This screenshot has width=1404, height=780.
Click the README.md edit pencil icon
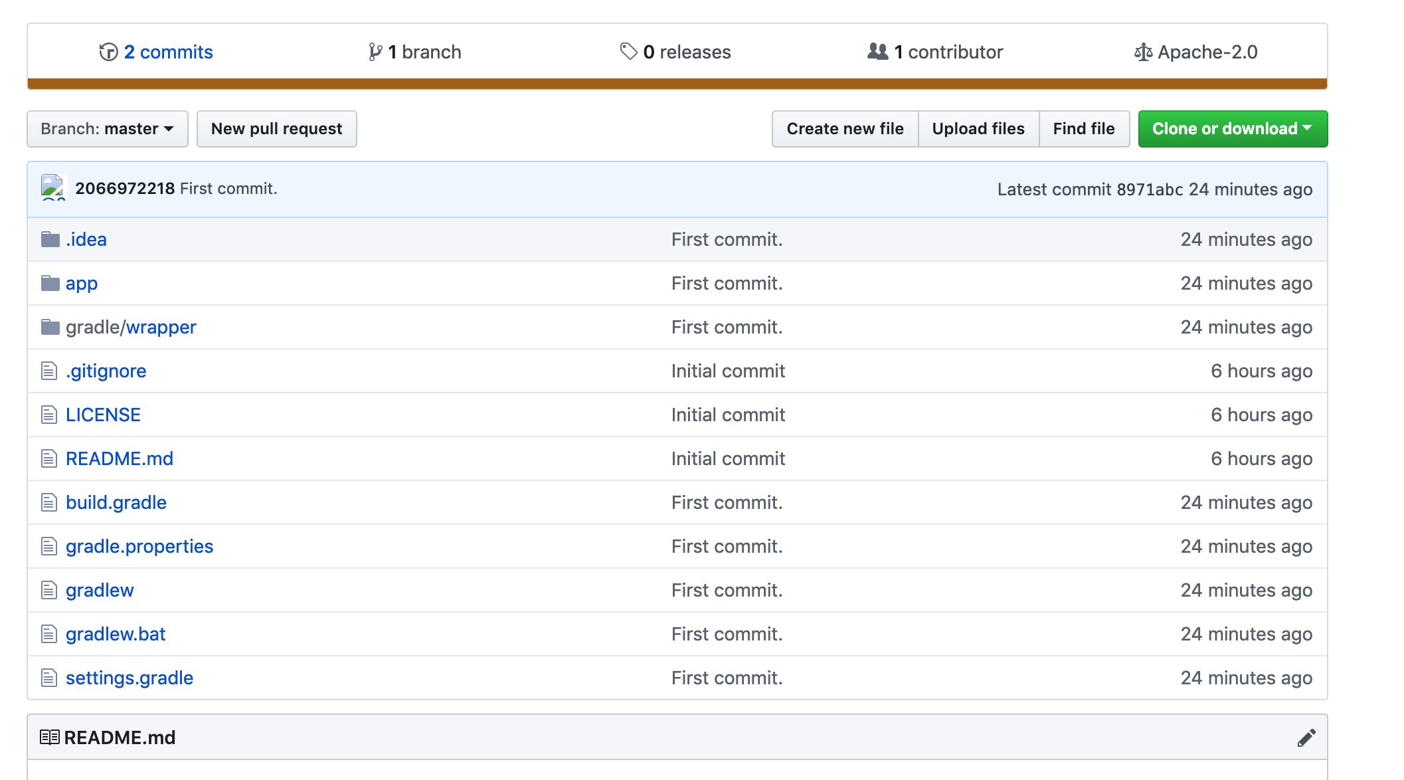(x=1306, y=737)
